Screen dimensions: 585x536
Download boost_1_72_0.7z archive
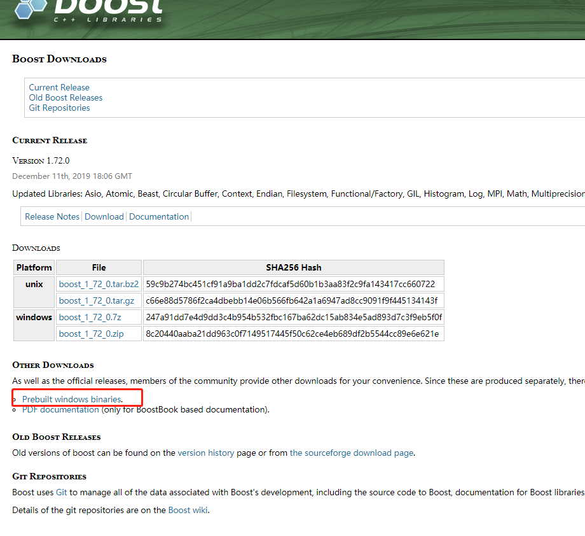(x=90, y=317)
